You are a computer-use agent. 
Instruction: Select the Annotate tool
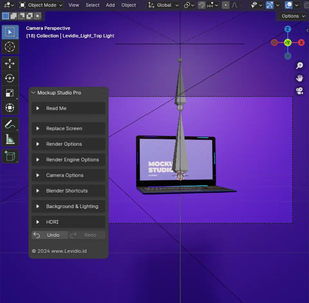point(10,124)
